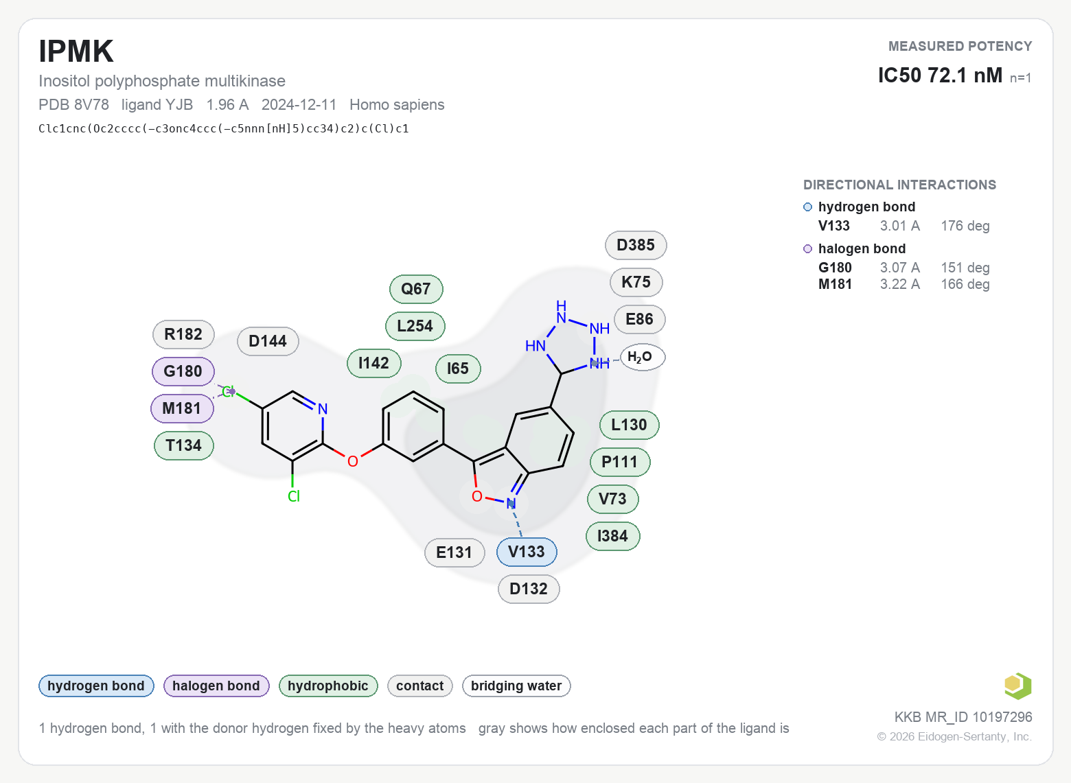Click the K75 residue label
This screenshot has width=1071, height=783.
pos(636,282)
